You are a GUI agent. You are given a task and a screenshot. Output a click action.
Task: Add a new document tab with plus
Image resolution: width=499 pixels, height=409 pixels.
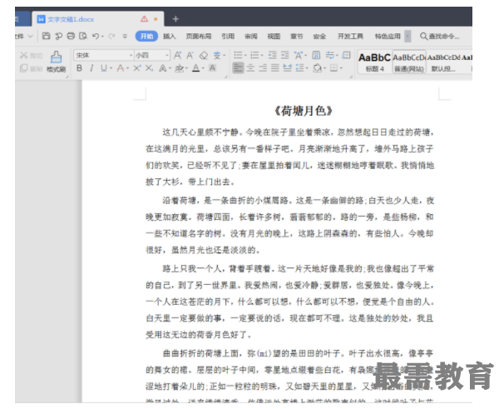(x=175, y=19)
